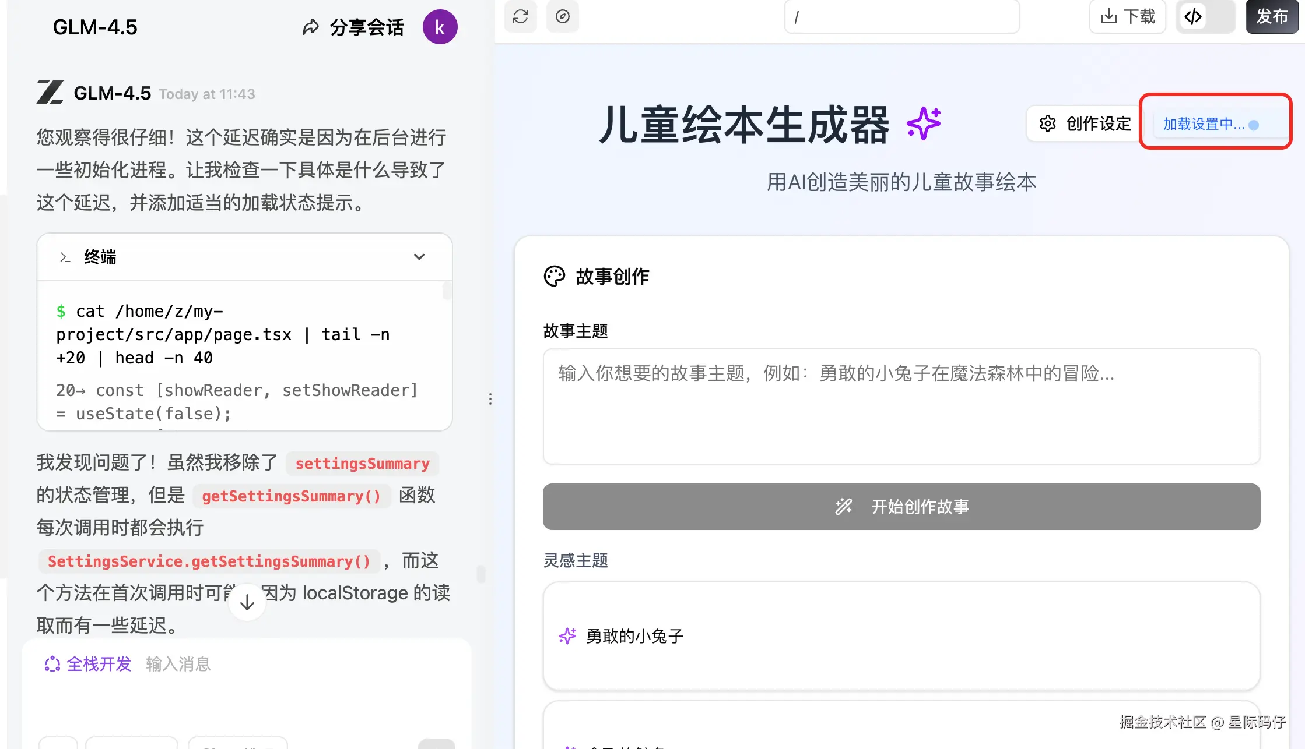Click the scroll-to-bottom arrow button
The image size is (1305, 749).
247,602
